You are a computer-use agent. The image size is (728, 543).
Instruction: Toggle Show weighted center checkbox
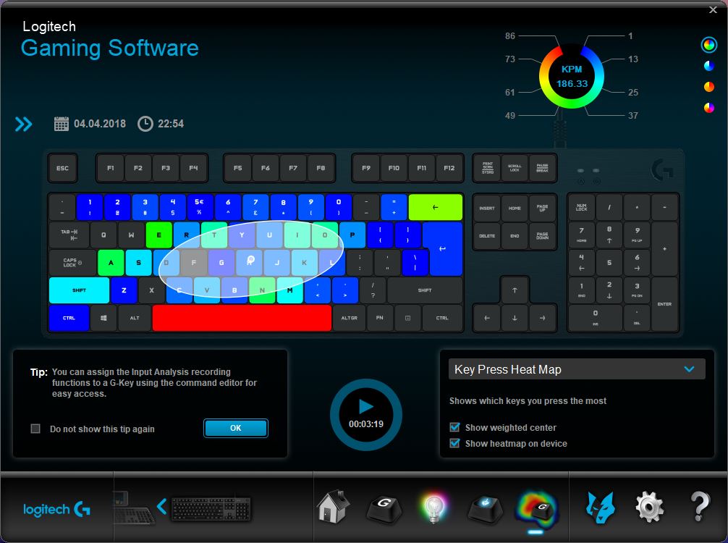pyautogui.click(x=455, y=427)
